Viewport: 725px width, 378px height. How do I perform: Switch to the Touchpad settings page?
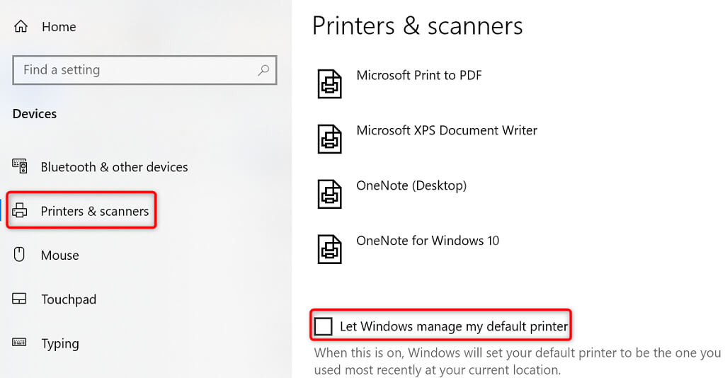68,299
